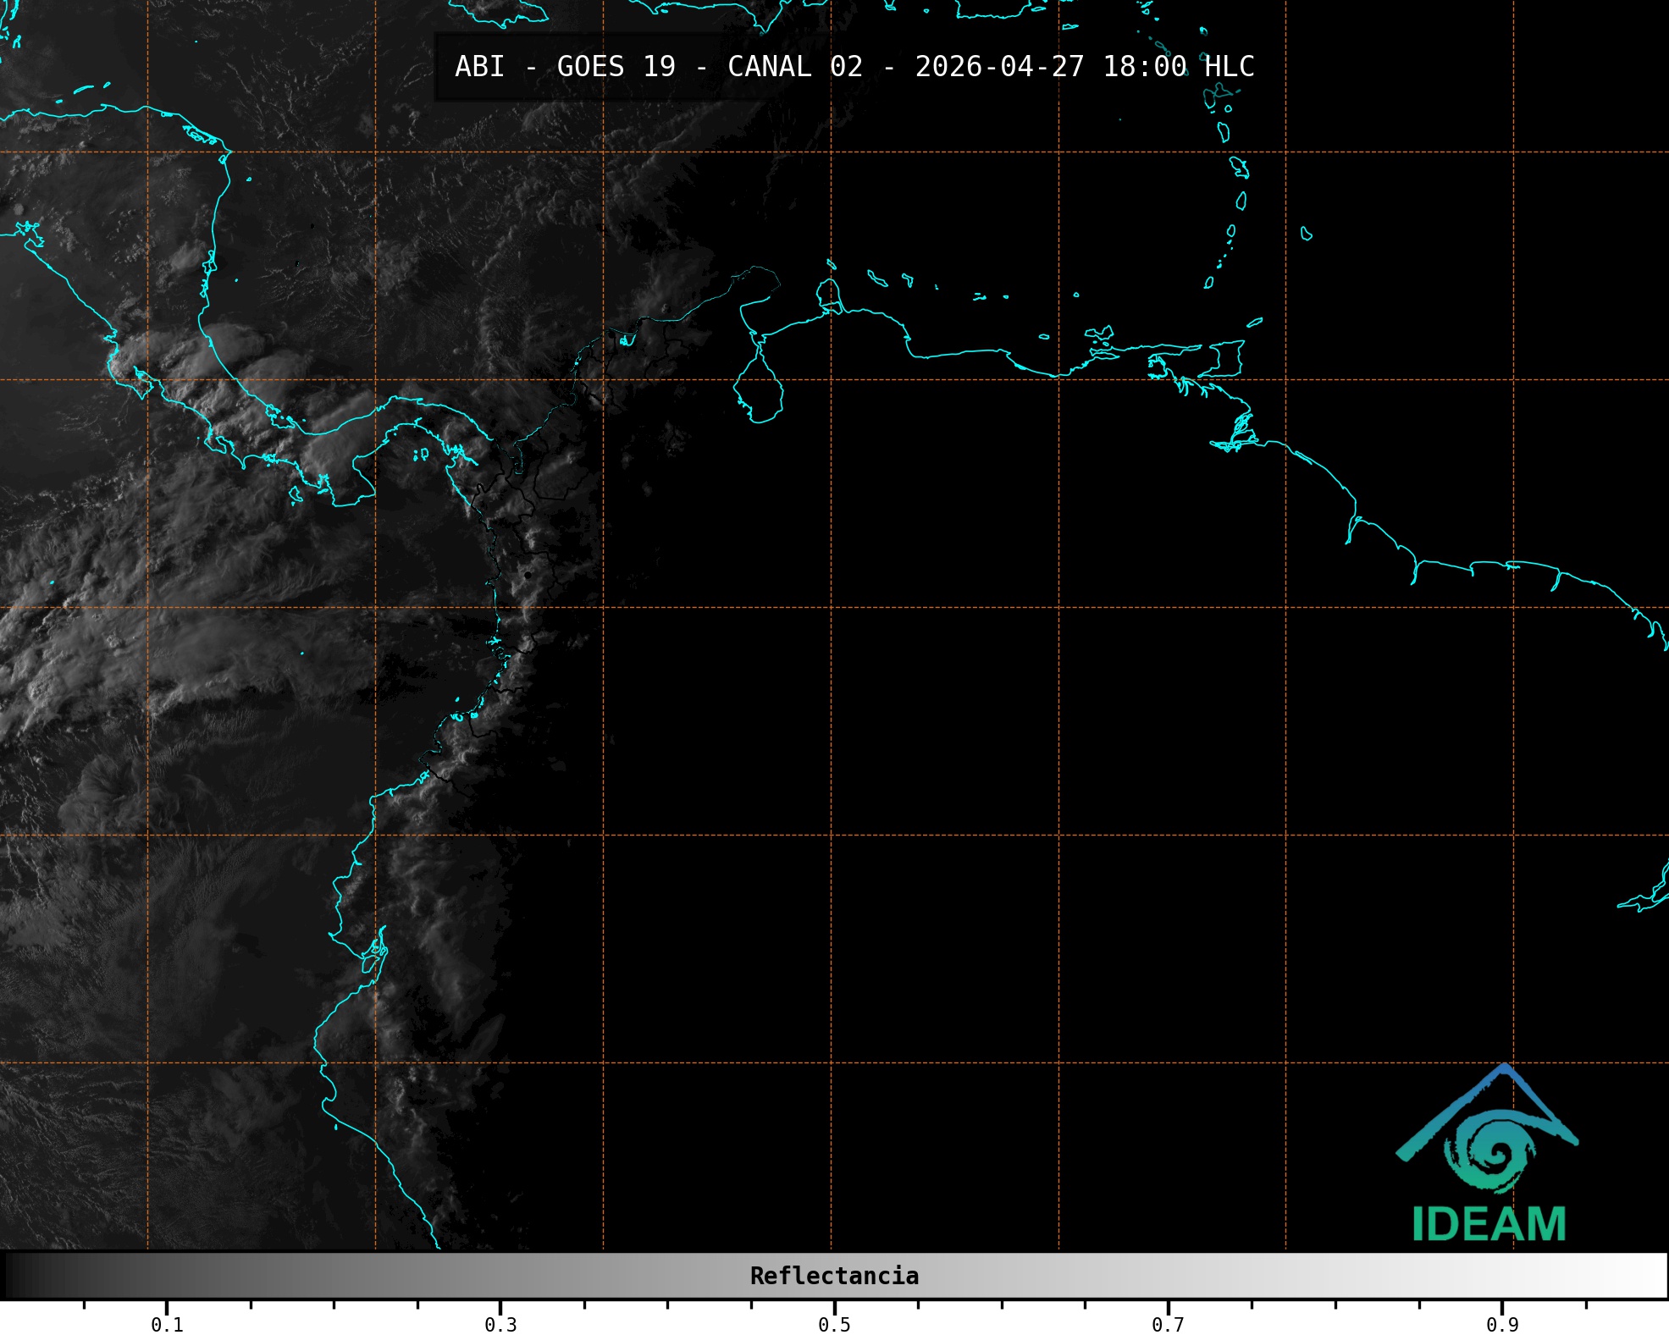The width and height of the screenshot is (1669, 1335).
Task: Click the Reflectancia colorbar label
Action: point(834,1276)
